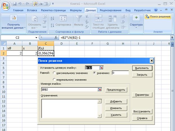Click changing cells field $B$2
This screenshot has height=131, width=175.
coord(69,89)
